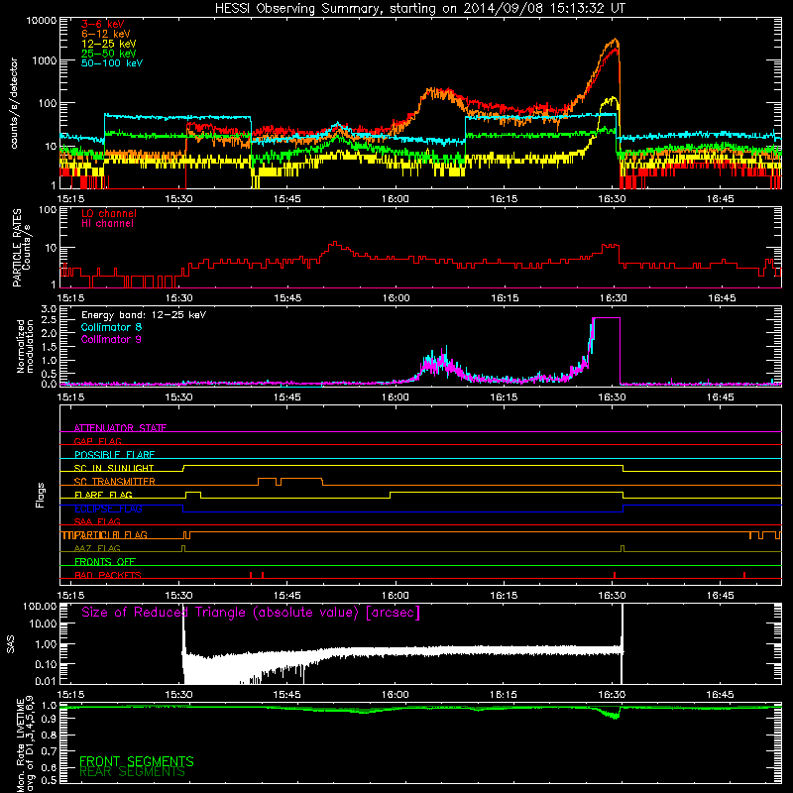Select the REAR SEGMENTS legend label
Screen dimensions: 793x793
(x=132, y=772)
